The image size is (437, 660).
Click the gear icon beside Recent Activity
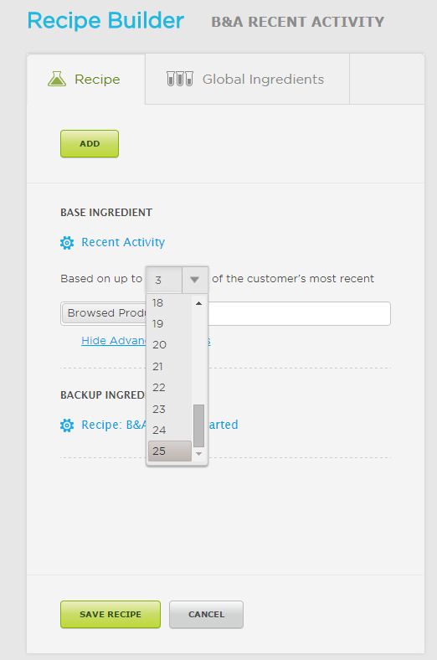67,243
